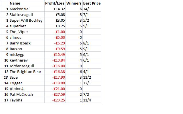Click the Barry Izback cell
The height and width of the screenshot is (114, 183).
tap(27, 43)
